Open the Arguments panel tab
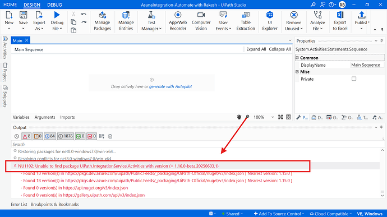 pyautogui.click(x=45, y=117)
